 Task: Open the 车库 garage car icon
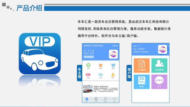point(100,75)
